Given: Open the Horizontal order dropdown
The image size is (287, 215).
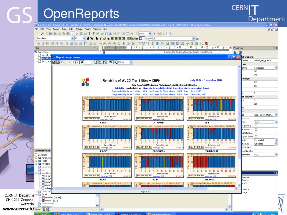Looking at the screenshot, I should pyautogui.click(x=276, y=140).
